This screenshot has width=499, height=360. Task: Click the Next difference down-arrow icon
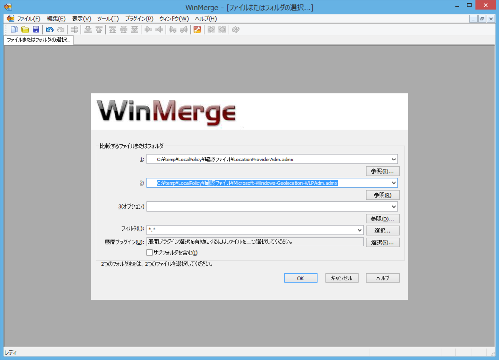pyautogui.click(x=88, y=30)
